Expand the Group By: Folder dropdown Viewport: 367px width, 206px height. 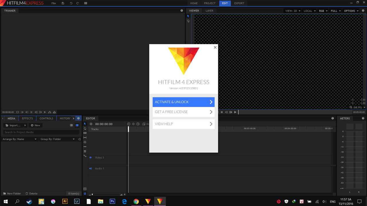57,139
